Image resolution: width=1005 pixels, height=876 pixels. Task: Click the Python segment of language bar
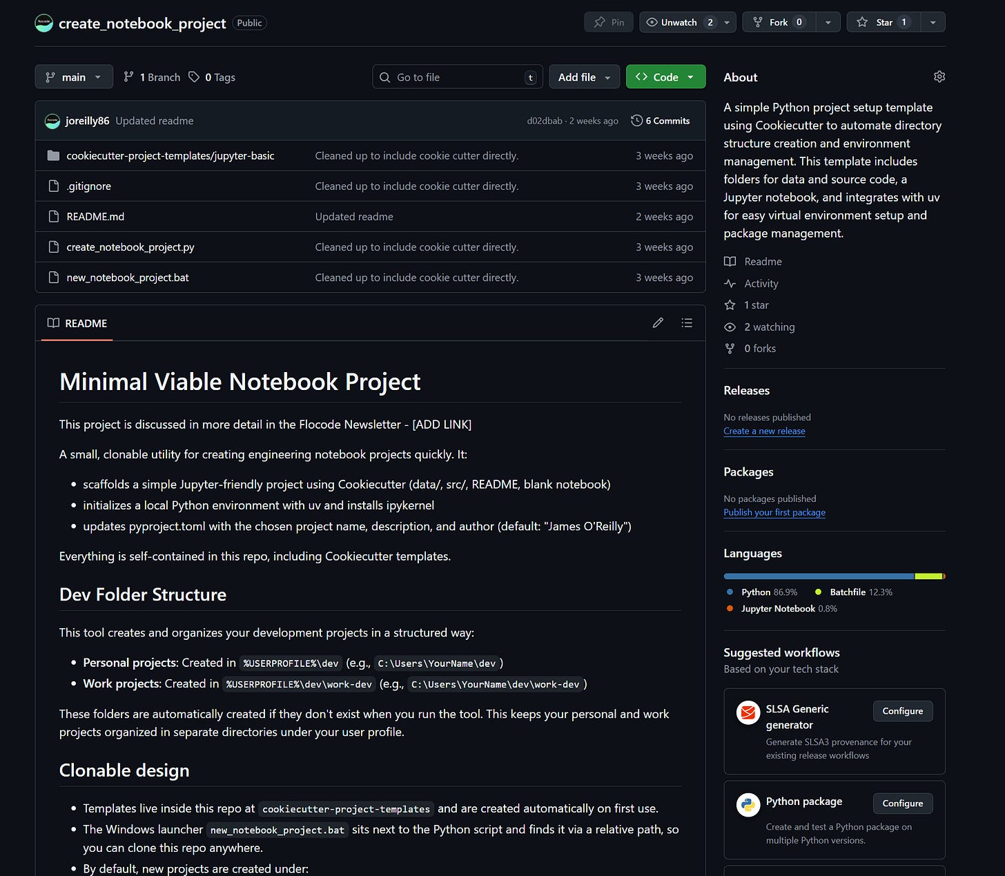click(819, 576)
